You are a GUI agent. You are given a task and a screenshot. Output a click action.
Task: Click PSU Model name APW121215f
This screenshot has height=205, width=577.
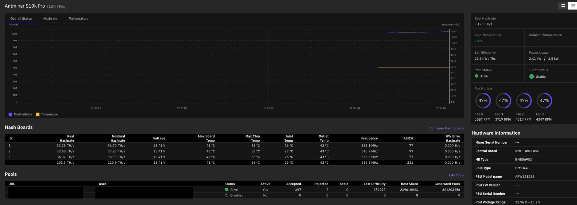(525, 177)
